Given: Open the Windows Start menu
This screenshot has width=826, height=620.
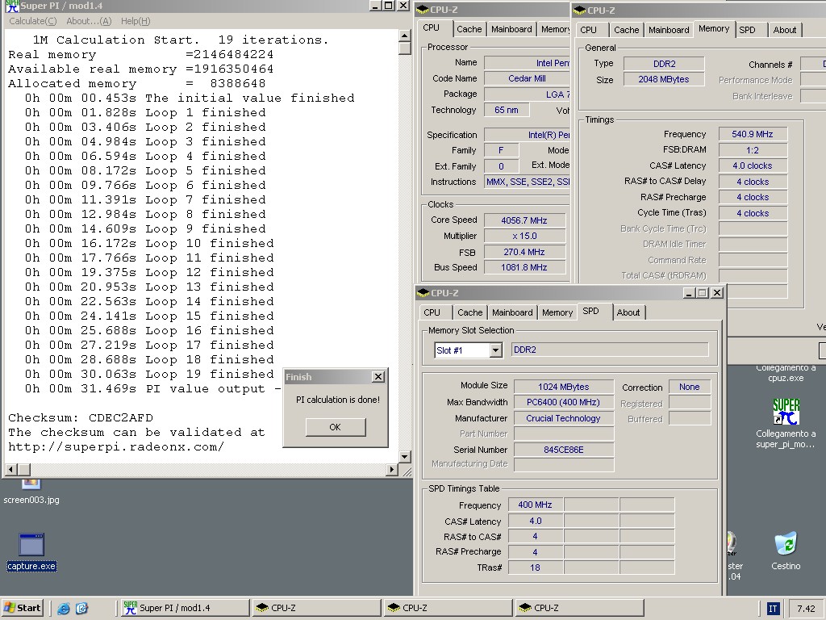Looking at the screenshot, I should click(x=22, y=608).
